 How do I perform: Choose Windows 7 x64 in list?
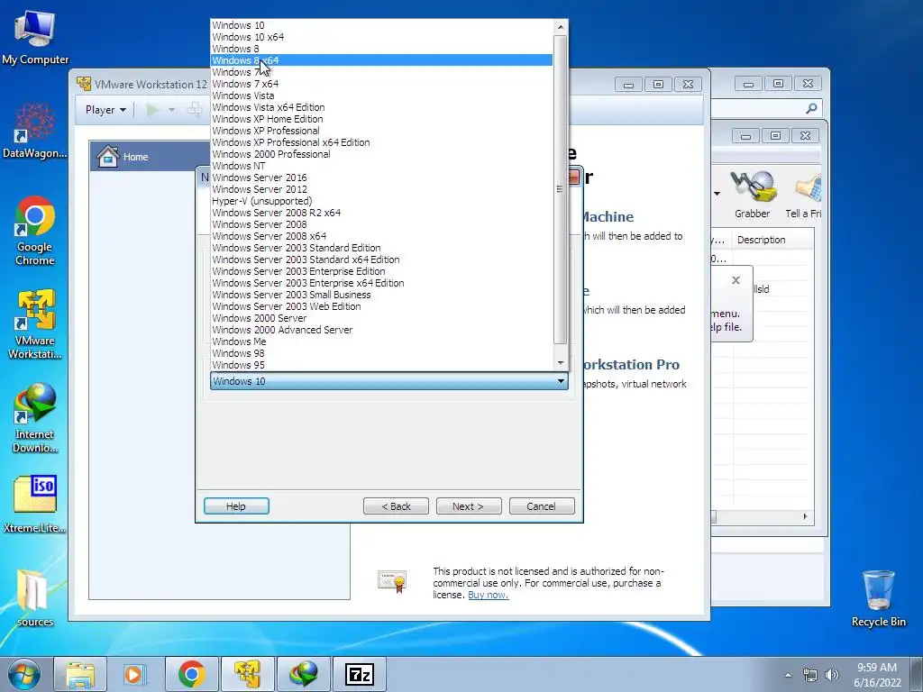pyautogui.click(x=381, y=84)
